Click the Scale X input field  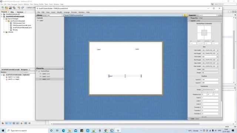click(x=210, y=98)
